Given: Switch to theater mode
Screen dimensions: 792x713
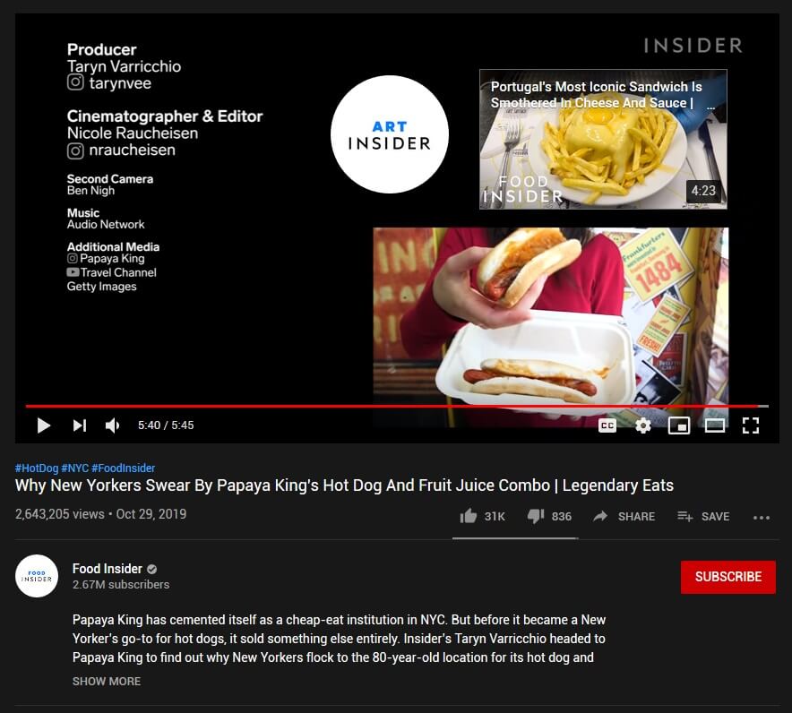Looking at the screenshot, I should [715, 425].
